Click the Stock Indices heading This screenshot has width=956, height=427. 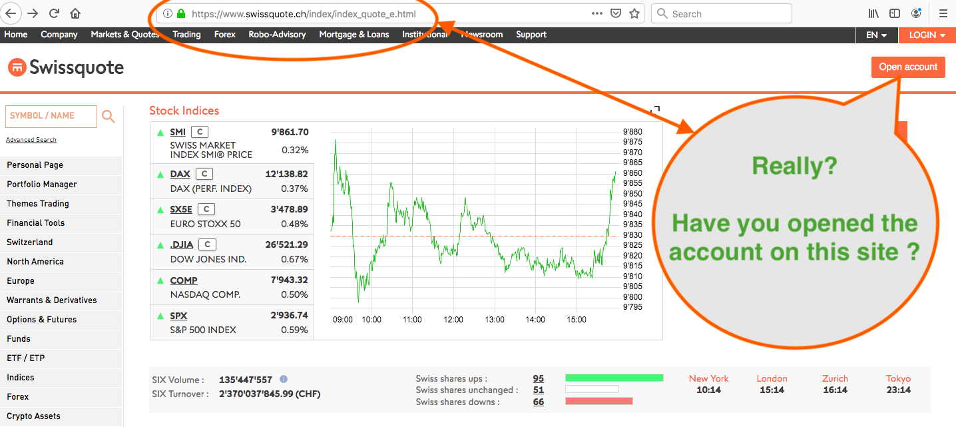click(x=184, y=111)
